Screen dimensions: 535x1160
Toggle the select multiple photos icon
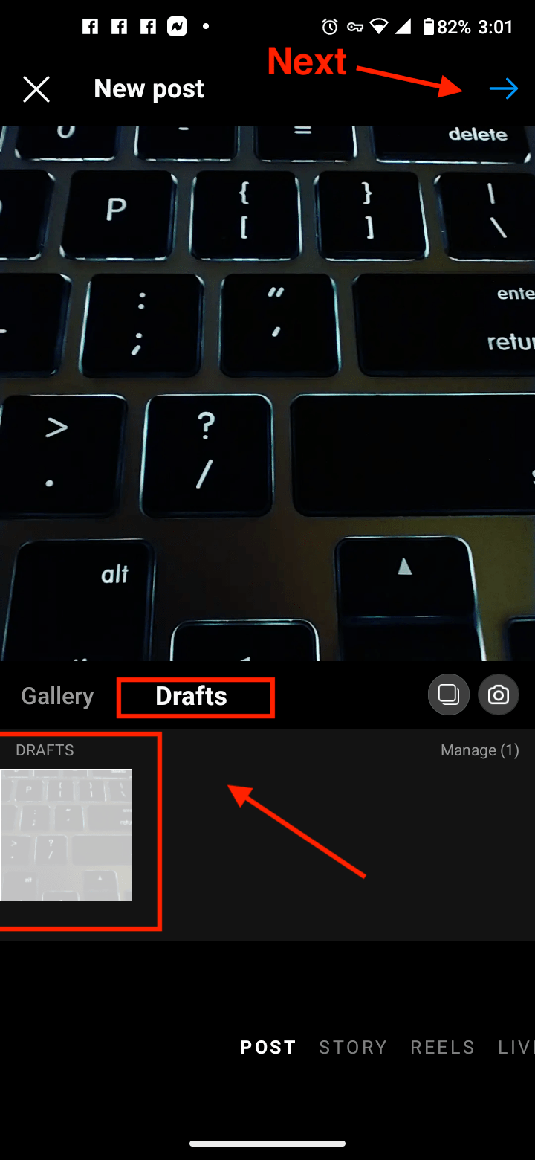point(448,695)
